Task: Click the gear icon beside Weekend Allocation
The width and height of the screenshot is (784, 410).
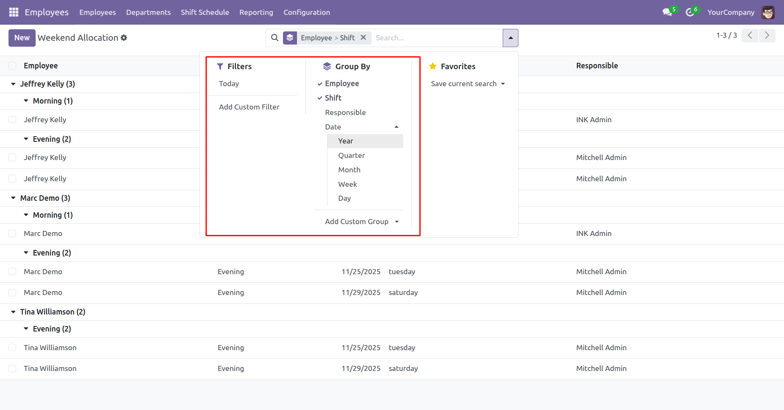Action: point(124,38)
